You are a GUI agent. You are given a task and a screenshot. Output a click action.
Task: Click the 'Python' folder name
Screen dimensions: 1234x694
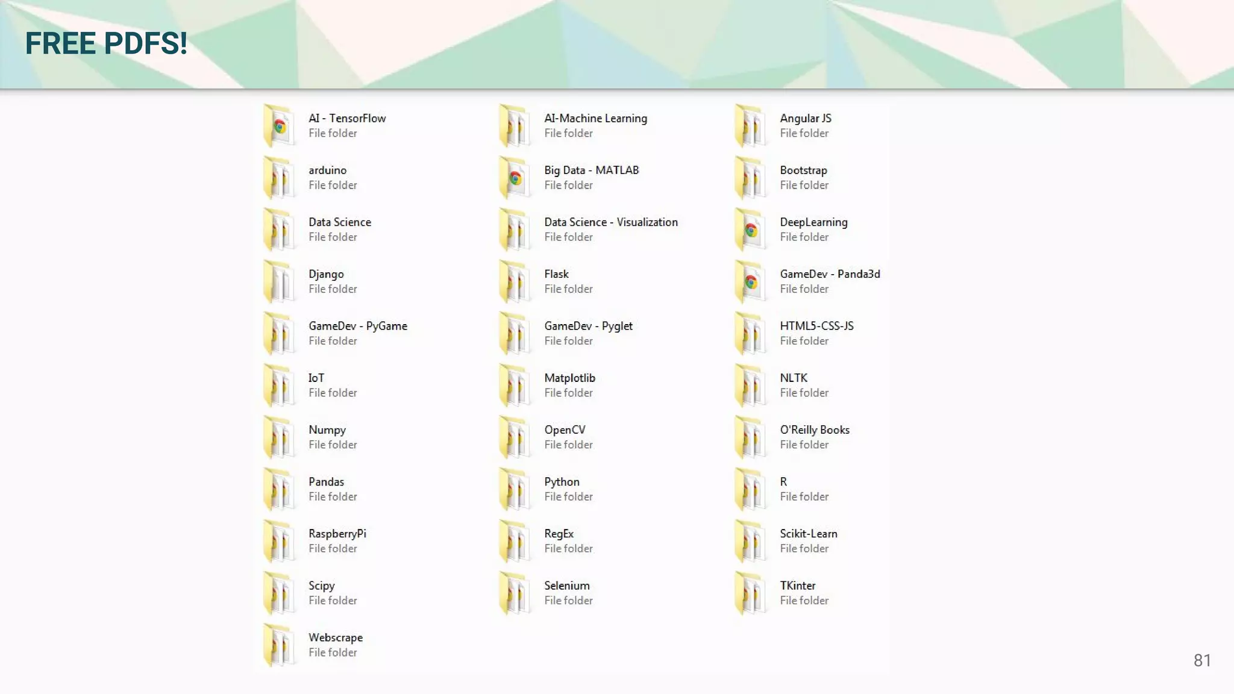click(562, 482)
